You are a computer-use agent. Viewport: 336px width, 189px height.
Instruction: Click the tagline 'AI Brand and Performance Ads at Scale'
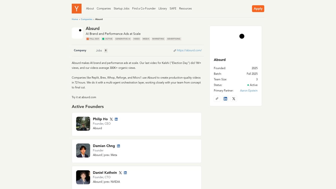[x=113, y=34]
